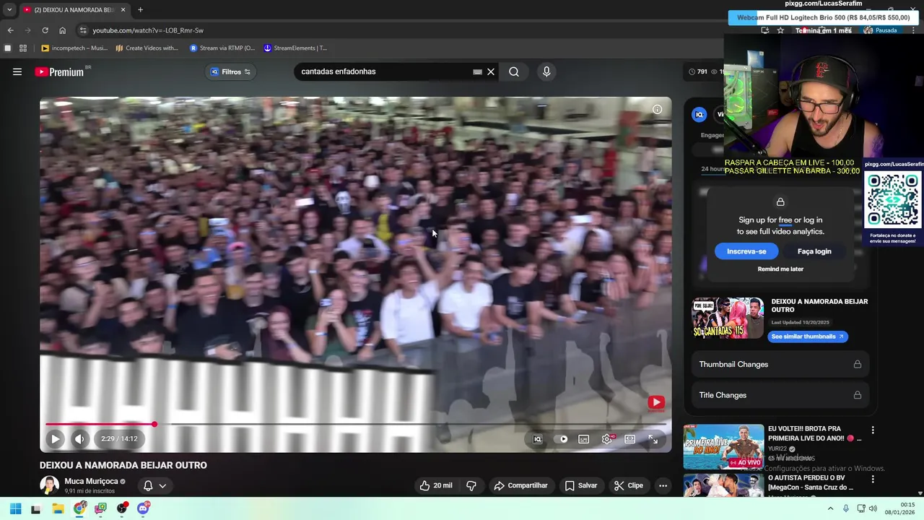Expand the notification bell dropdown
Viewport: 924px width, 520px height.
(154, 485)
